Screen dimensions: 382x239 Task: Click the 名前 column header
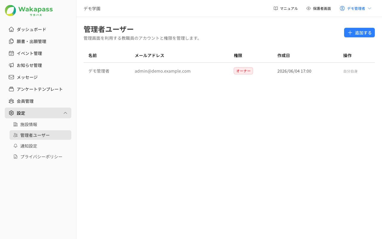pyautogui.click(x=93, y=56)
